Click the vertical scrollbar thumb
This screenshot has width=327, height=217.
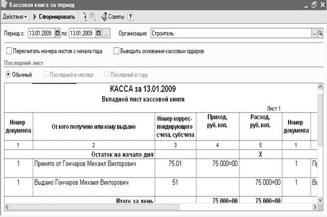click(320, 120)
